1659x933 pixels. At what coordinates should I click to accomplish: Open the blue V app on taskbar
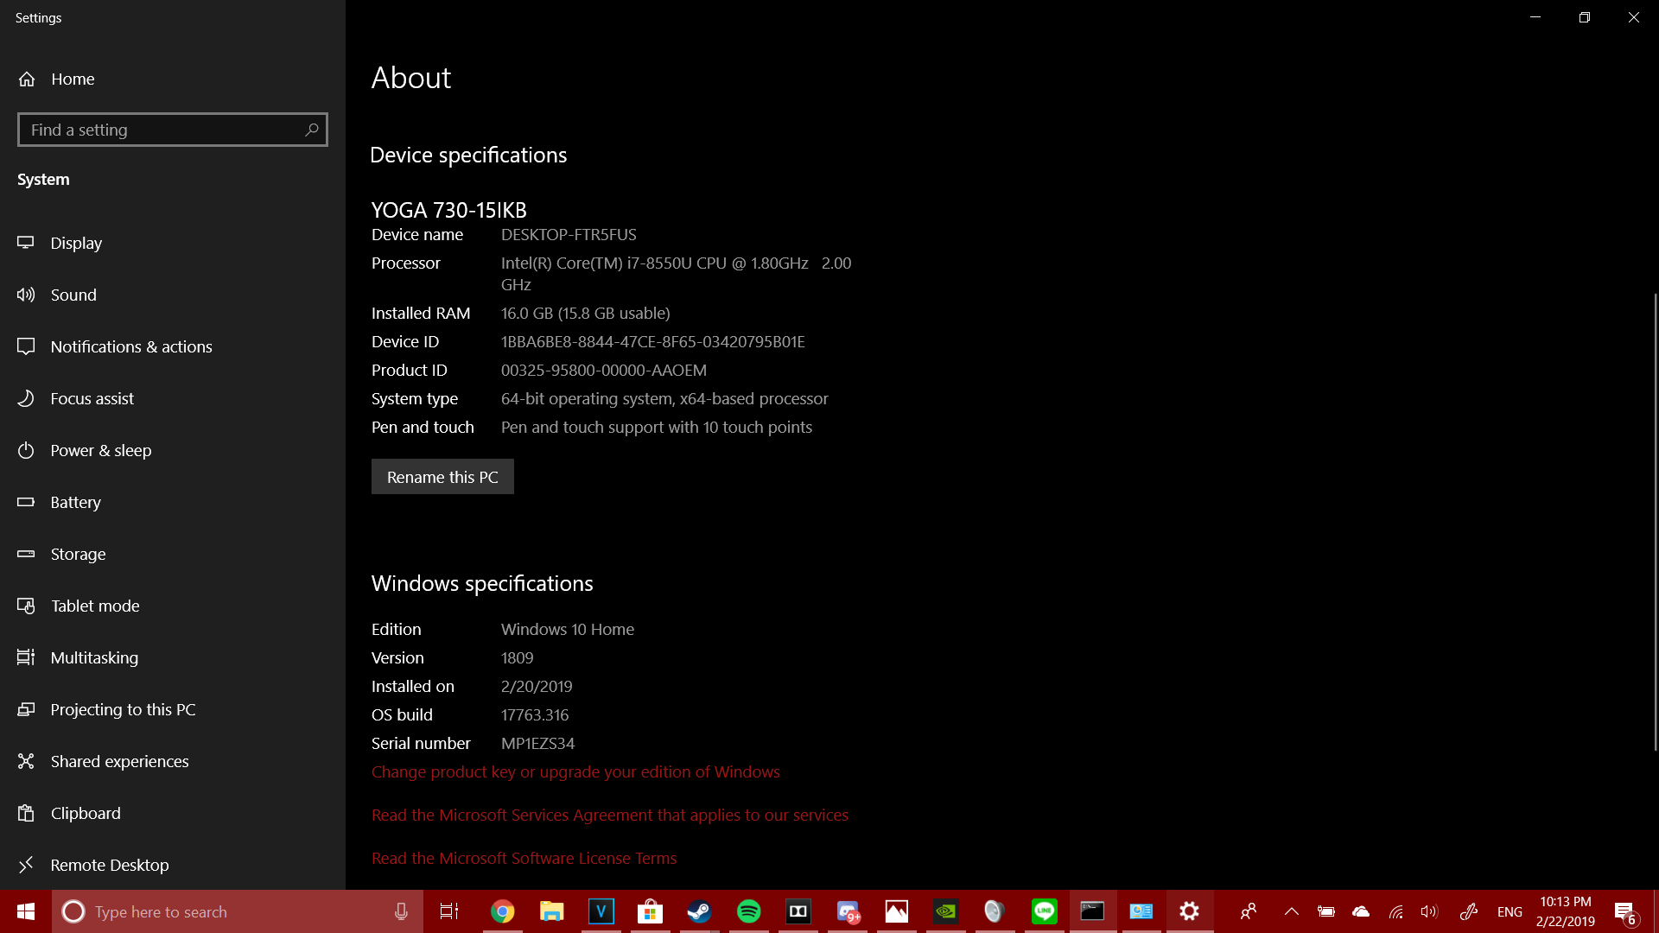(x=601, y=911)
